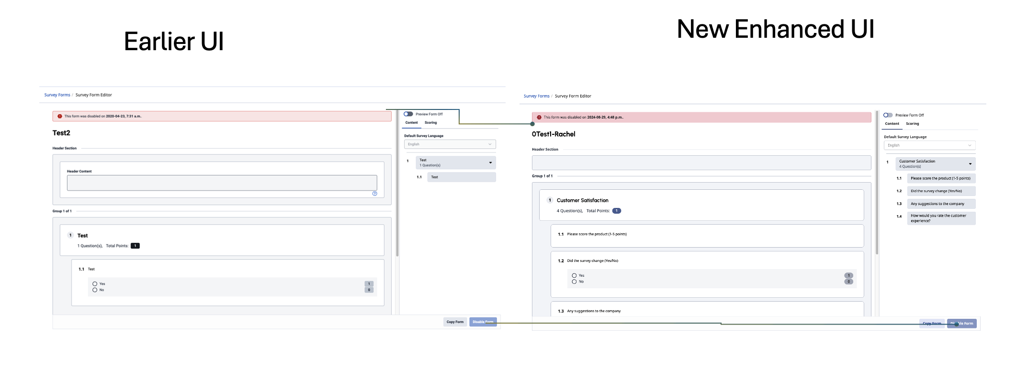This screenshot has width=1016, height=369.
Task: Select Yes radio under question 1.2 in New Enhanced UI
Action: [x=574, y=276]
